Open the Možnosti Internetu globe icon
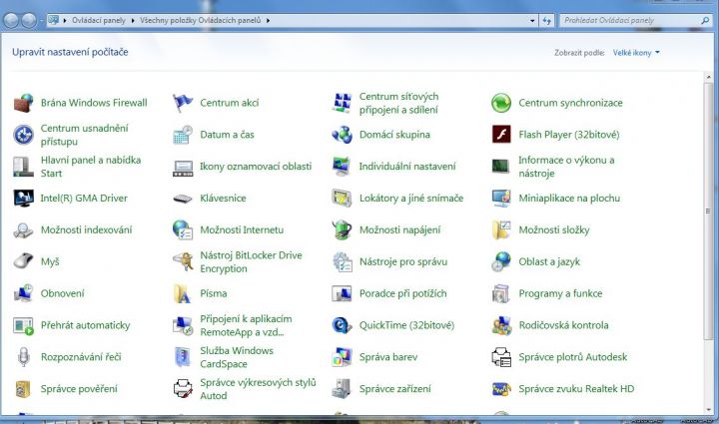Viewport: 719px width, 424px height. [183, 229]
